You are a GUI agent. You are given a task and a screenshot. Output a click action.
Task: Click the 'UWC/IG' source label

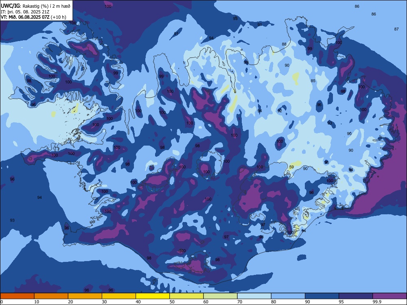[10, 6]
